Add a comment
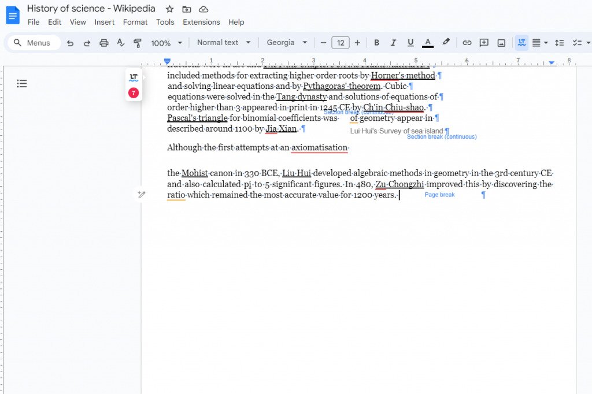Screen dimensions: 592x394 [x=484, y=42]
